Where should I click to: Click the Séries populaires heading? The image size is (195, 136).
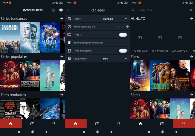pos(14,57)
